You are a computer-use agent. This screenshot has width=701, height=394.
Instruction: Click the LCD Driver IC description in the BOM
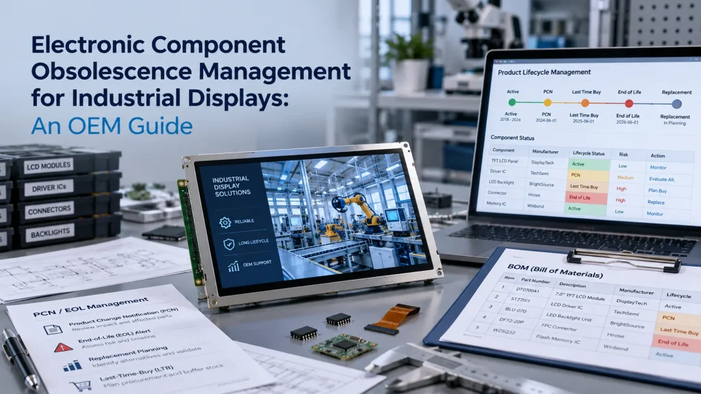[566, 306]
